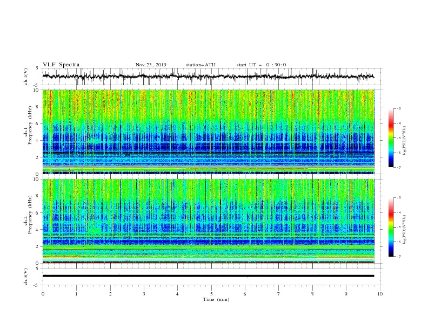The image size is (428, 330).
Task: Click the ch.1 spectrogram "6" kHz tick label
Action: [x=38, y=123]
